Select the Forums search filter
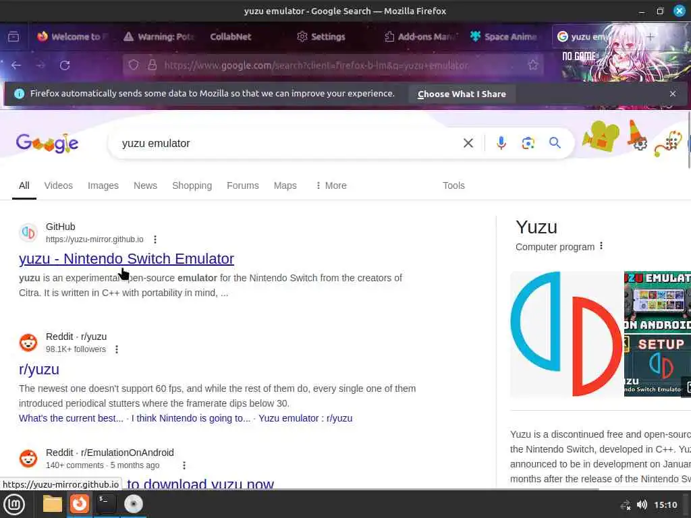 coord(243,185)
